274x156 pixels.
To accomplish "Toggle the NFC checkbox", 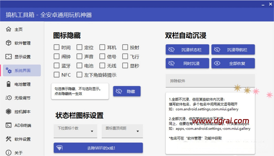I will [x=56, y=75].
